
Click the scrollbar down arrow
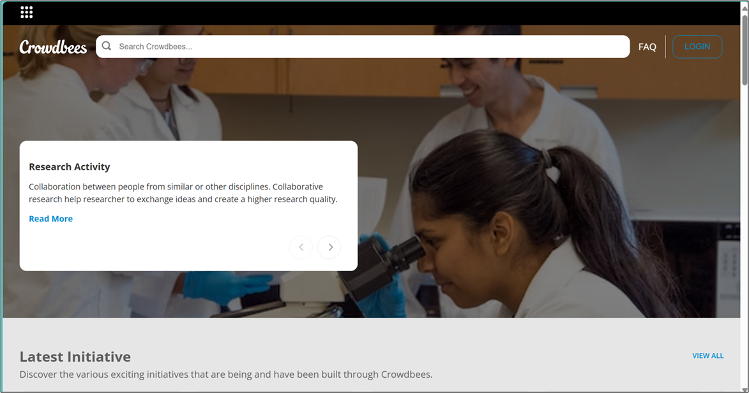745,389
